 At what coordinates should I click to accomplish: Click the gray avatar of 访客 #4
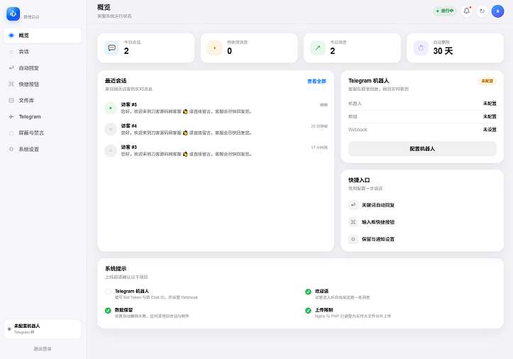click(111, 129)
